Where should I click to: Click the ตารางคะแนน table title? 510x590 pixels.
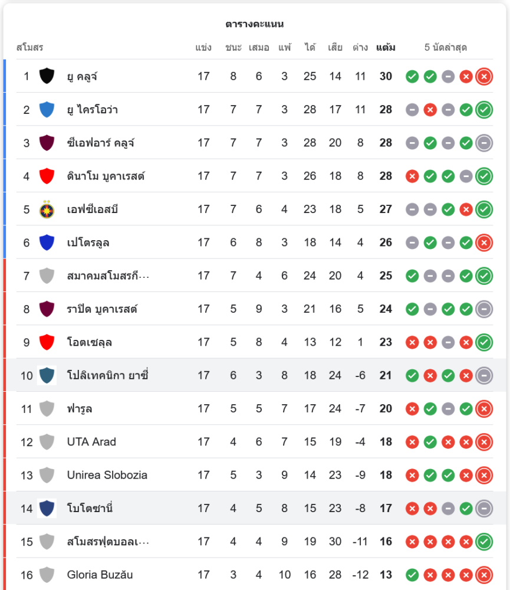point(255,24)
